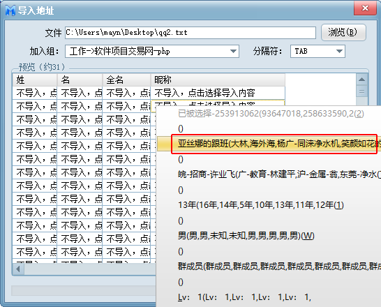Click the 0 entry below 群成员 item

(x=269, y=282)
